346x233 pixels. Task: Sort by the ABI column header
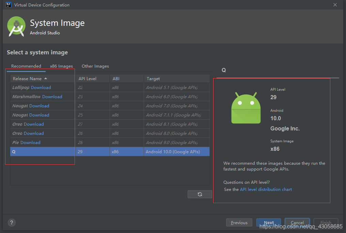[x=127, y=78]
